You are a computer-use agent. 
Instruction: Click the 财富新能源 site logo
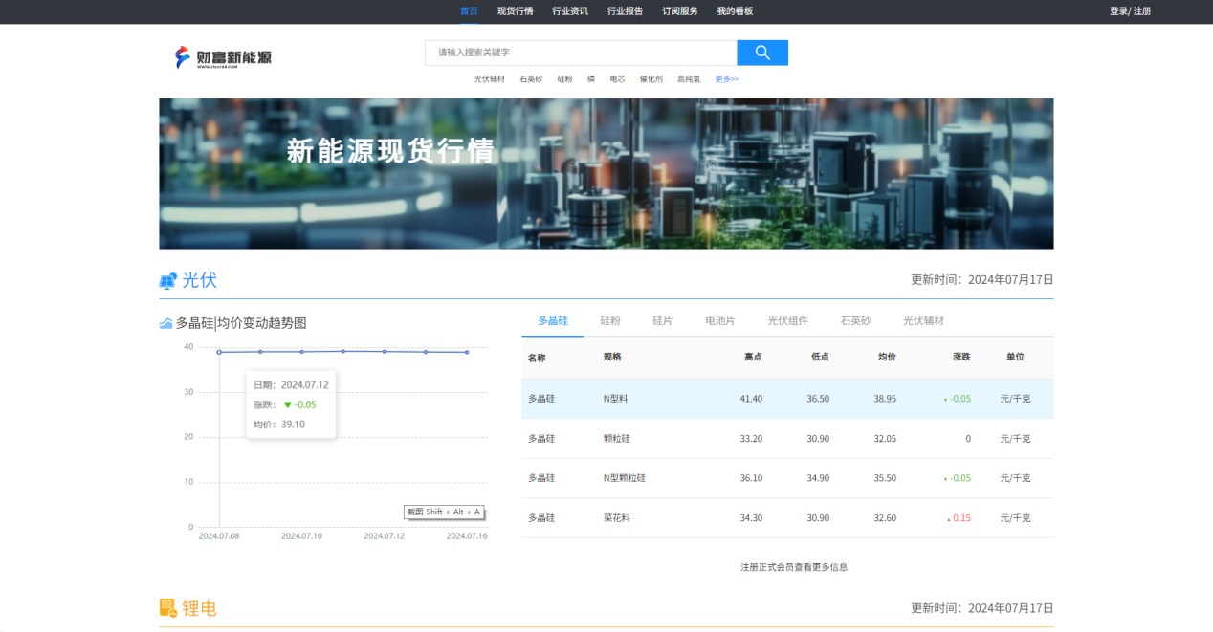[x=223, y=57]
